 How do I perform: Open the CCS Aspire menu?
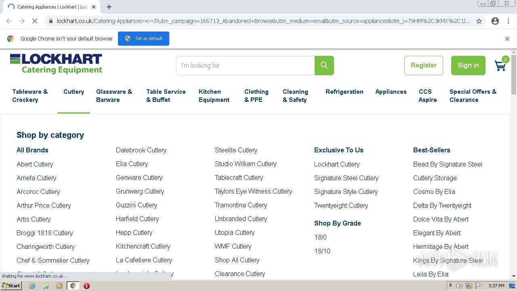coord(428,96)
